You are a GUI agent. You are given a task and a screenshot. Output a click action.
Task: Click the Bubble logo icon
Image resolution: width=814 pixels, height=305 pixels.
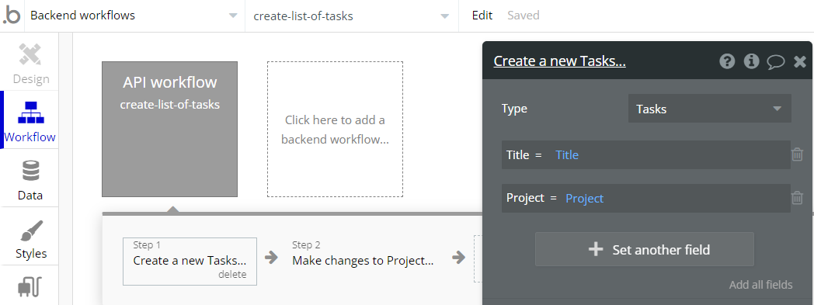point(12,16)
